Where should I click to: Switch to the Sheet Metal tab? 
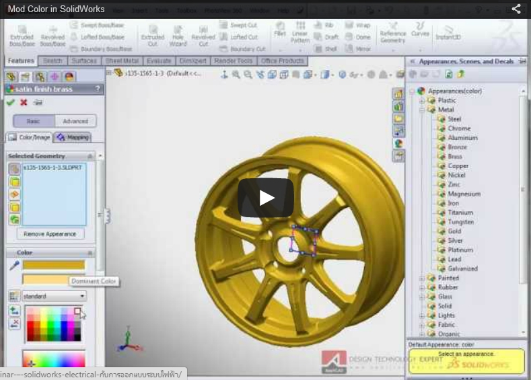coord(122,61)
